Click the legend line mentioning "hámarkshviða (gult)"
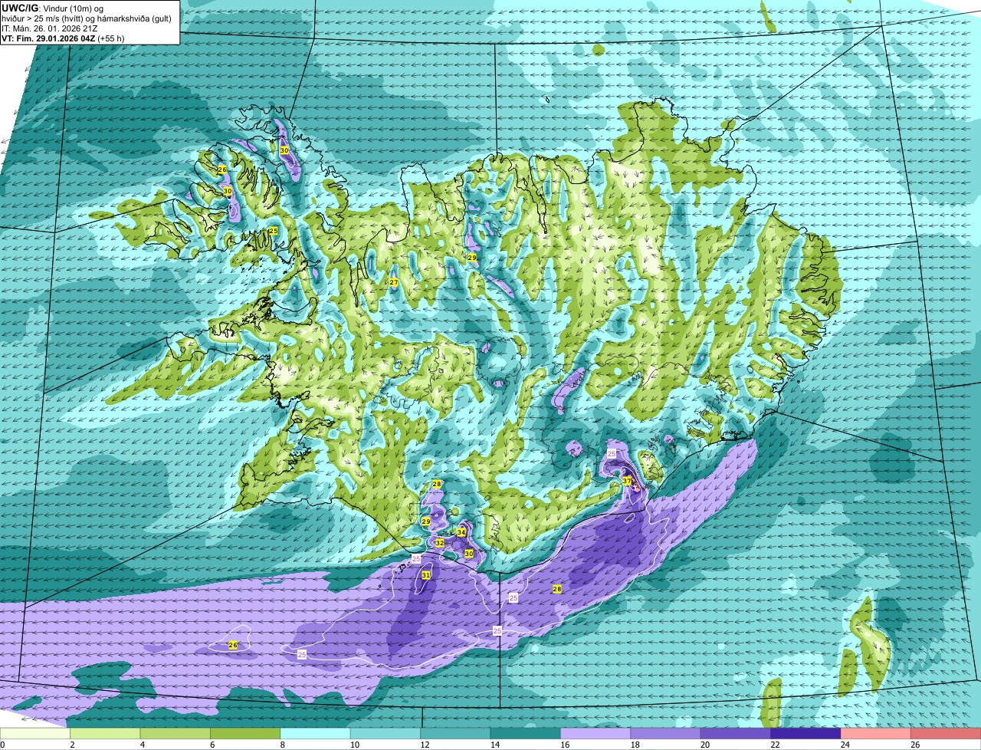 (87, 18)
